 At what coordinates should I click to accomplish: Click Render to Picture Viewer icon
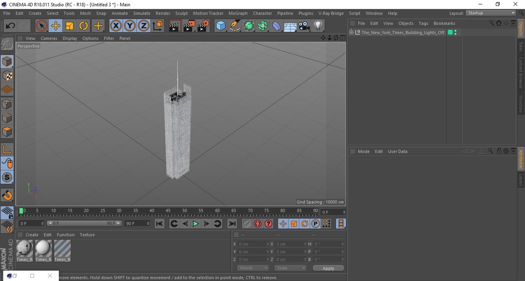[x=189, y=26]
